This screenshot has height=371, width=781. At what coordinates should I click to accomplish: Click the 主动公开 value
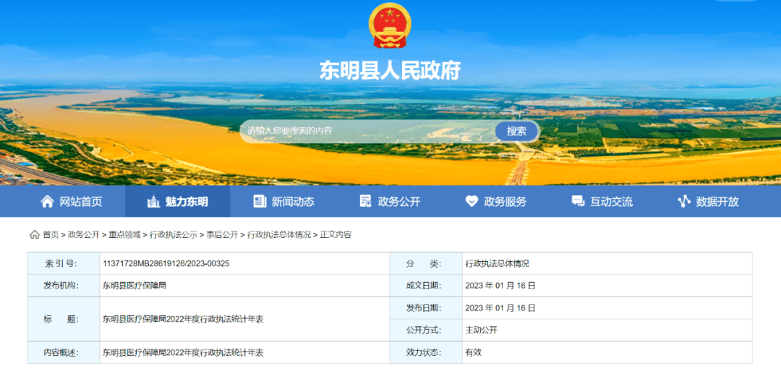(x=481, y=331)
